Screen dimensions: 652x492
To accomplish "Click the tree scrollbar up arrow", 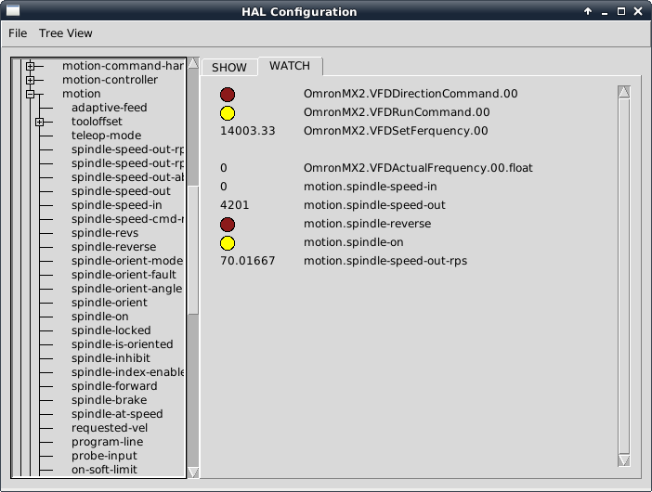I will click(x=193, y=63).
